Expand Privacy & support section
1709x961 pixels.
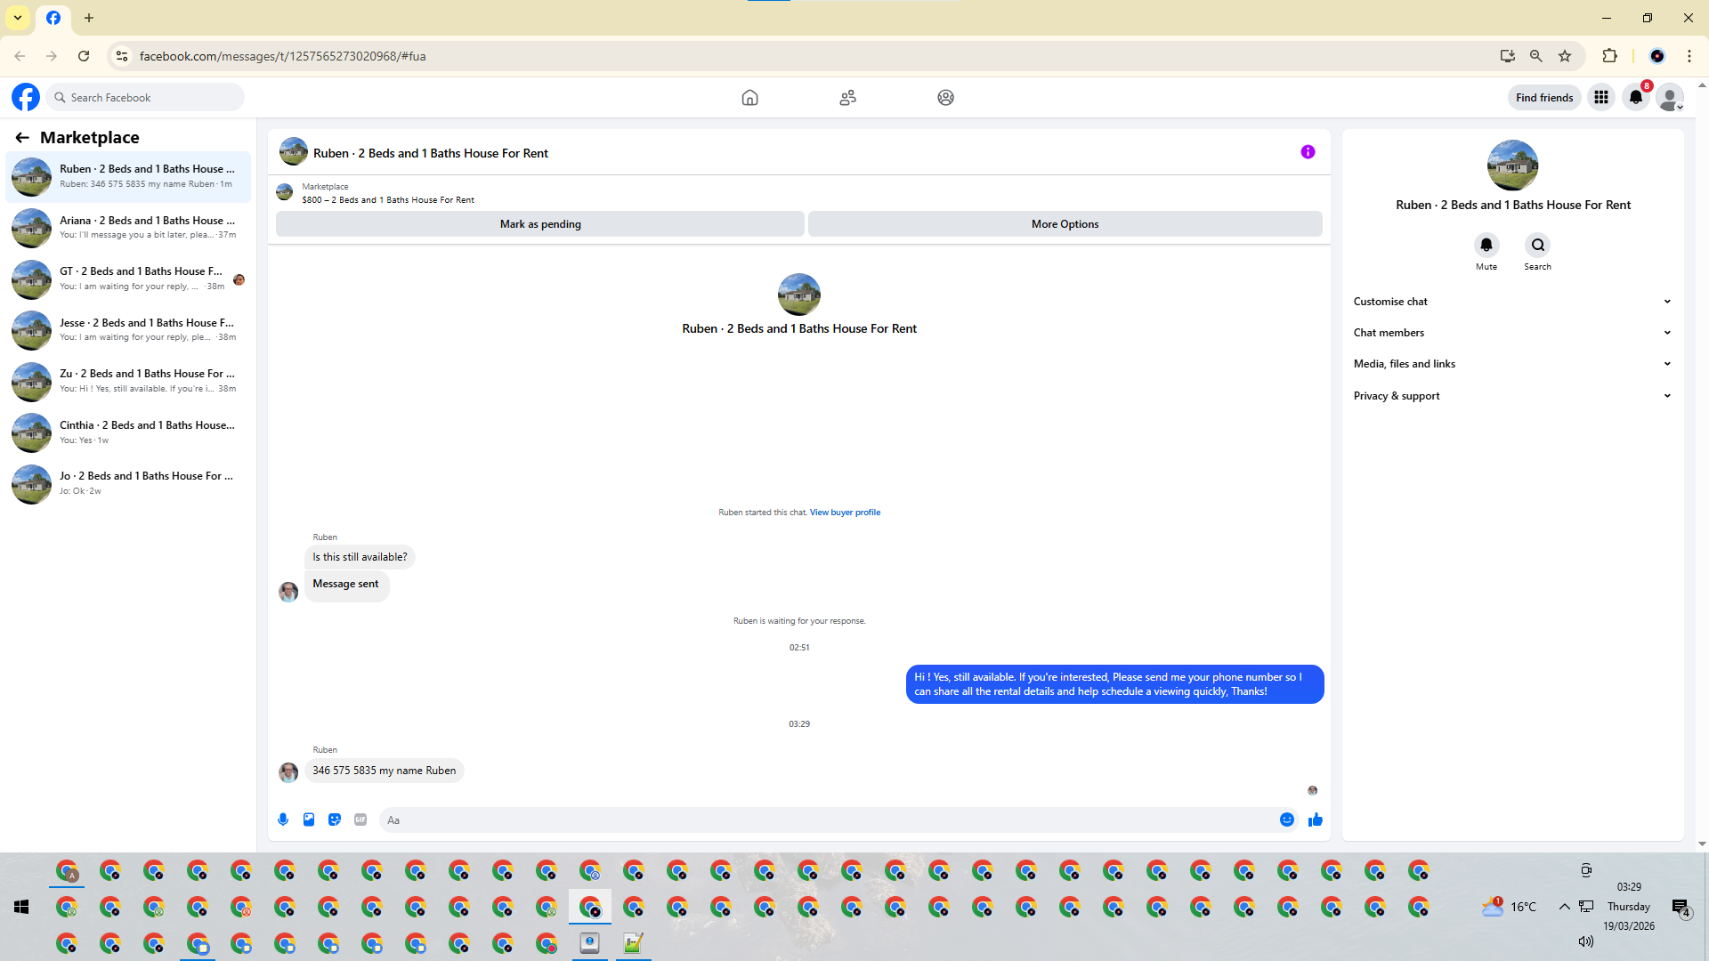click(1511, 396)
